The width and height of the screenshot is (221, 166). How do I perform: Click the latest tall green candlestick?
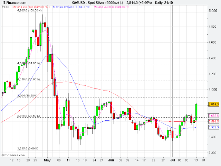[x=196, y=112]
